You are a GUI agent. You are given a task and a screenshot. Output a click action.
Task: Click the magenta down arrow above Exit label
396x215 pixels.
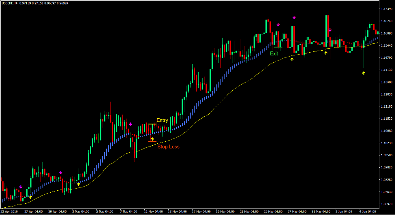pyautogui.click(x=278, y=24)
